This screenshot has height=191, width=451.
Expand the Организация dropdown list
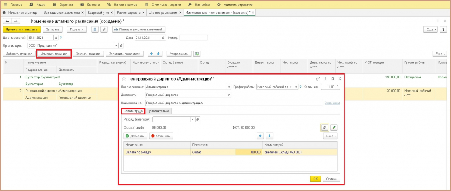[x=116, y=45]
